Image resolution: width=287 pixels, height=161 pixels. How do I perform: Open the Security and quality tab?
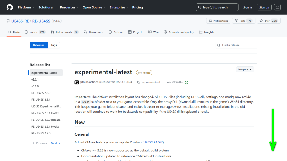tap(179, 32)
